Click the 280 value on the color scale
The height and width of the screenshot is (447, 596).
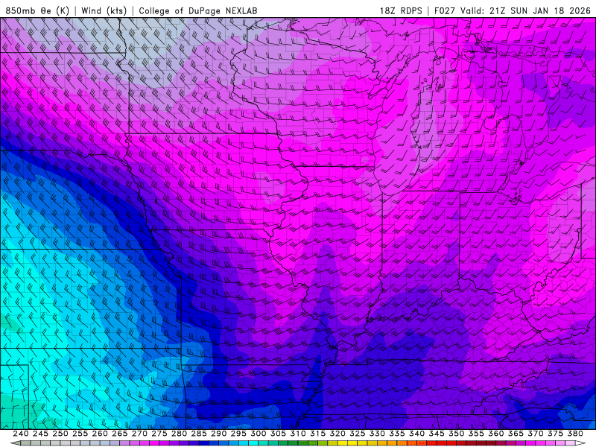click(179, 434)
